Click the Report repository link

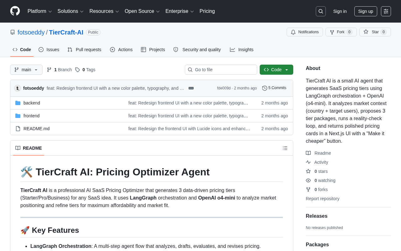[x=322, y=199]
